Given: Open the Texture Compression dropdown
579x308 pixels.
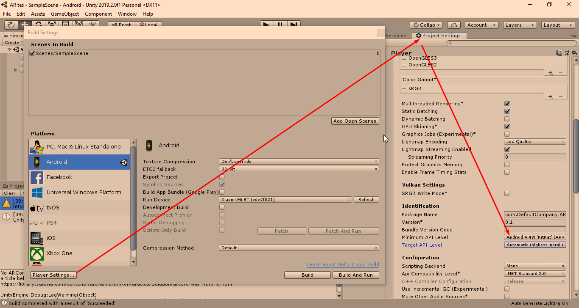Looking at the screenshot, I should coord(299,162).
